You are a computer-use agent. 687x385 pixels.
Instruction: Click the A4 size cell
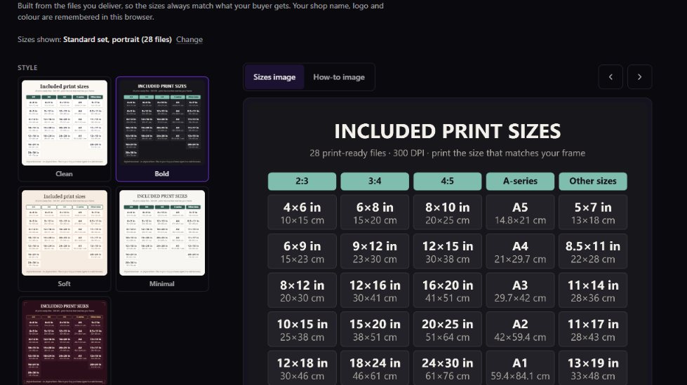(x=520, y=252)
